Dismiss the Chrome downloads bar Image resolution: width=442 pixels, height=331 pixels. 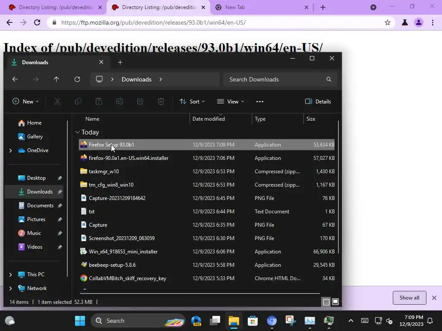tap(434, 298)
